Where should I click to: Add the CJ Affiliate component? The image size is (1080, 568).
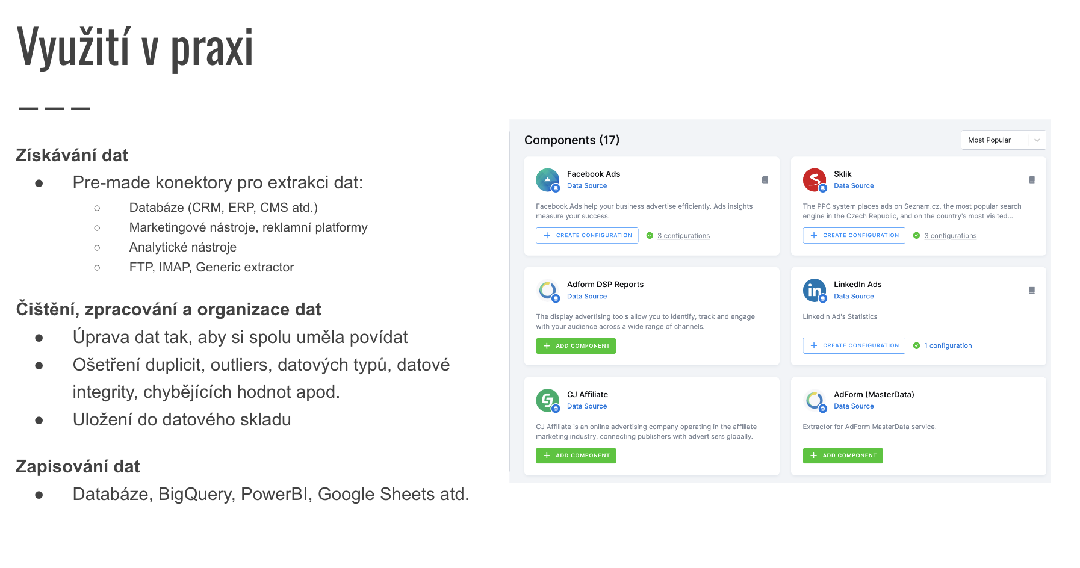point(576,455)
